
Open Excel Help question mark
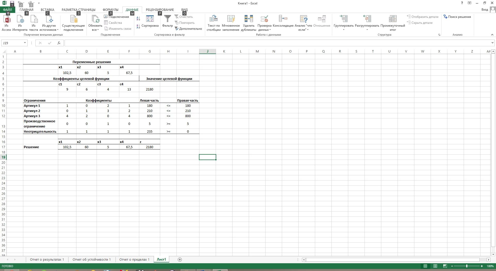[462, 3]
